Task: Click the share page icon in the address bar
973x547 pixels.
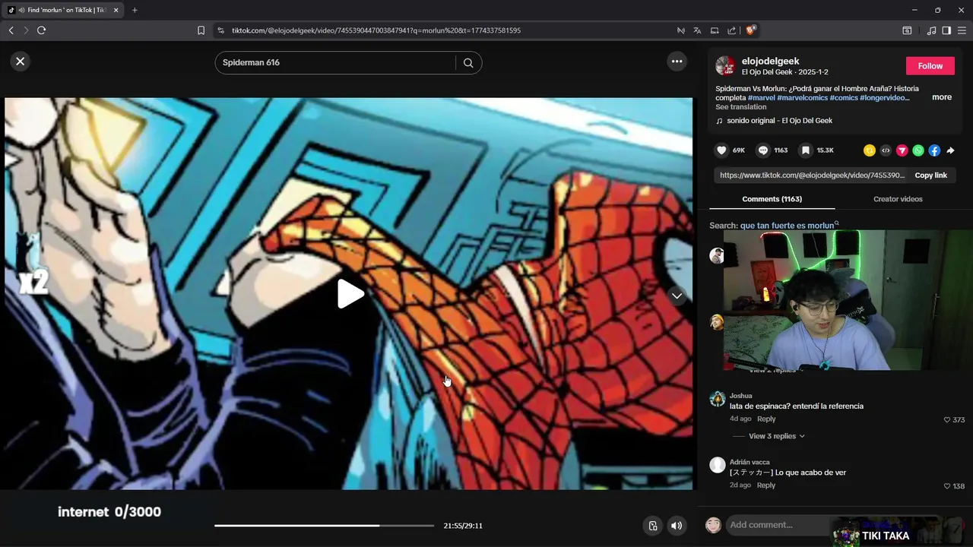Action: (x=731, y=30)
